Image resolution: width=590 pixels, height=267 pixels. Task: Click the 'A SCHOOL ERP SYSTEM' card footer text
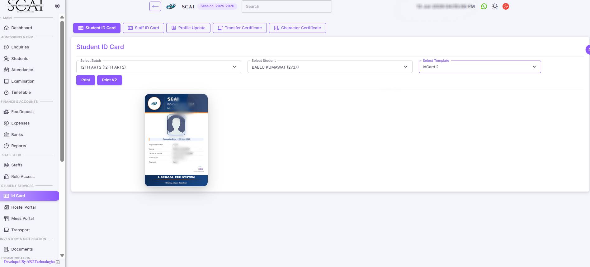pos(176,178)
